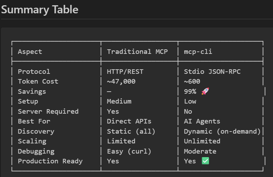The width and height of the screenshot is (273, 177).
Task: Click the Protocol row label
Action: (x=34, y=72)
